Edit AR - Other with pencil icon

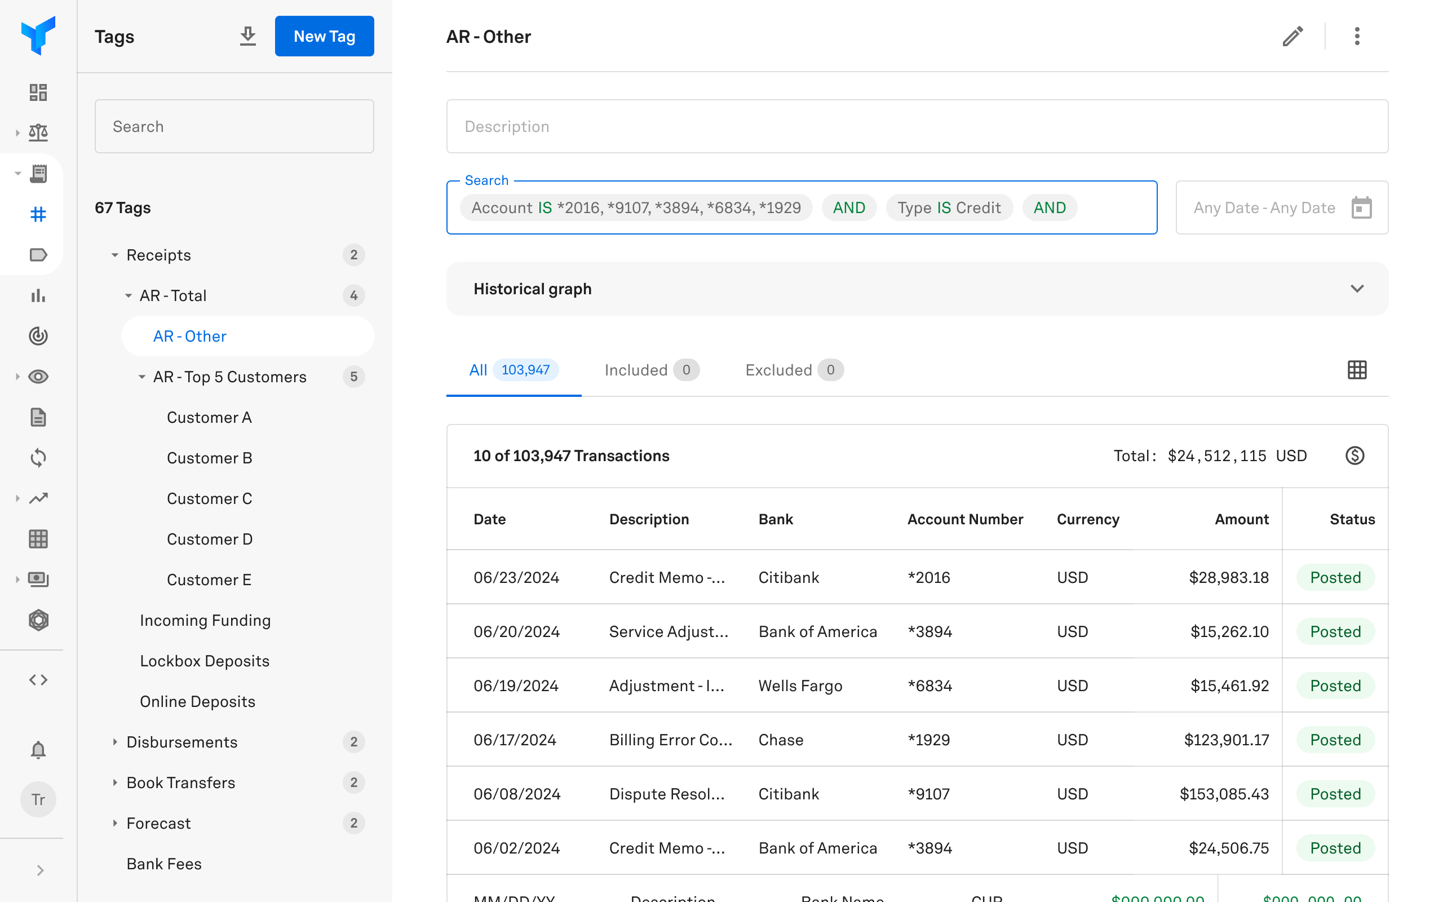point(1292,37)
